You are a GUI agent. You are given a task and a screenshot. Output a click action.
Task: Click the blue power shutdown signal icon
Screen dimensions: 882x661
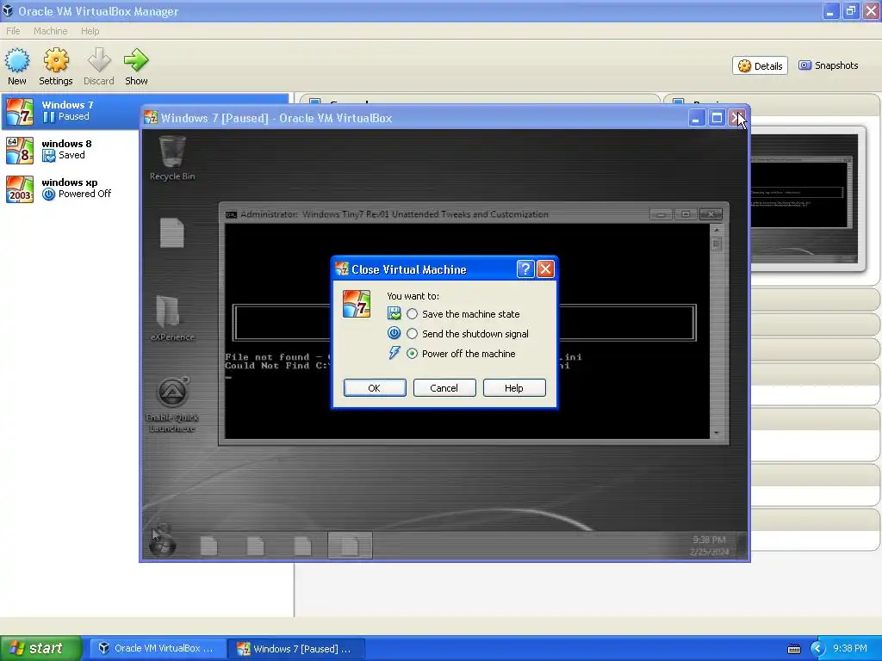point(394,333)
